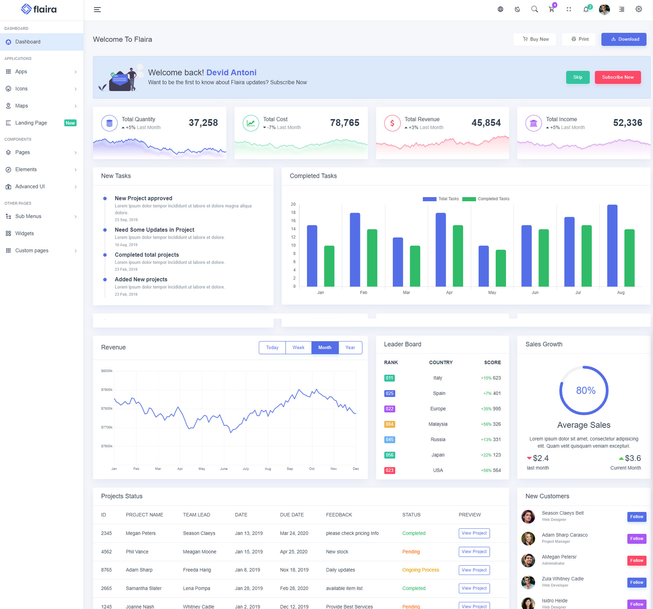This screenshot has height=609, width=653.
Task: Expand the Apps sidebar menu
Action: (x=41, y=71)
